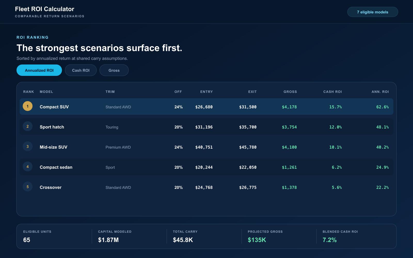This screenshot has width=413, height=258.
Task: Click gross value $4,100
Action: coord(289,147)
